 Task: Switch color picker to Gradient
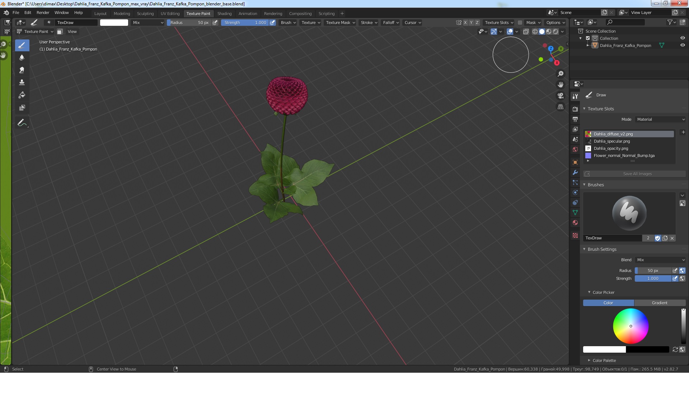coord(660,303)
